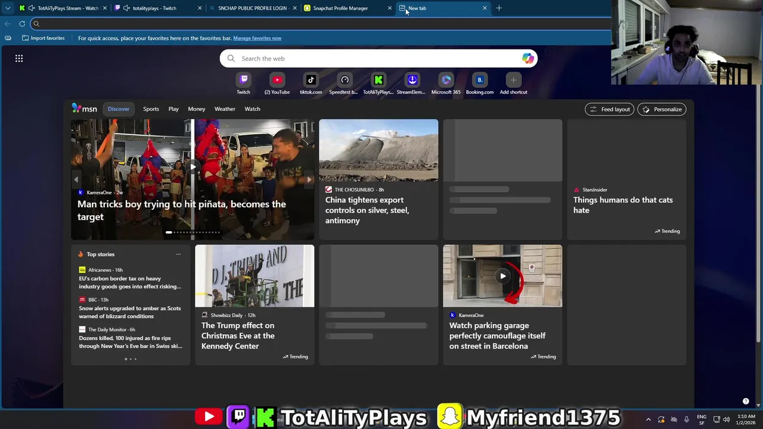763x429 pixels.
Task: Click Import favorites on favorites bar
Action: (x=44, y=38)
